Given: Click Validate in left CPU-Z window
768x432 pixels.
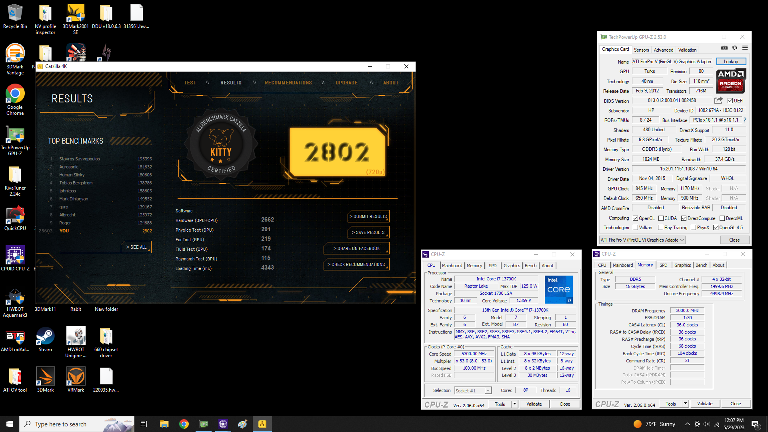Looking at the screenshot, I should point(534,404).
